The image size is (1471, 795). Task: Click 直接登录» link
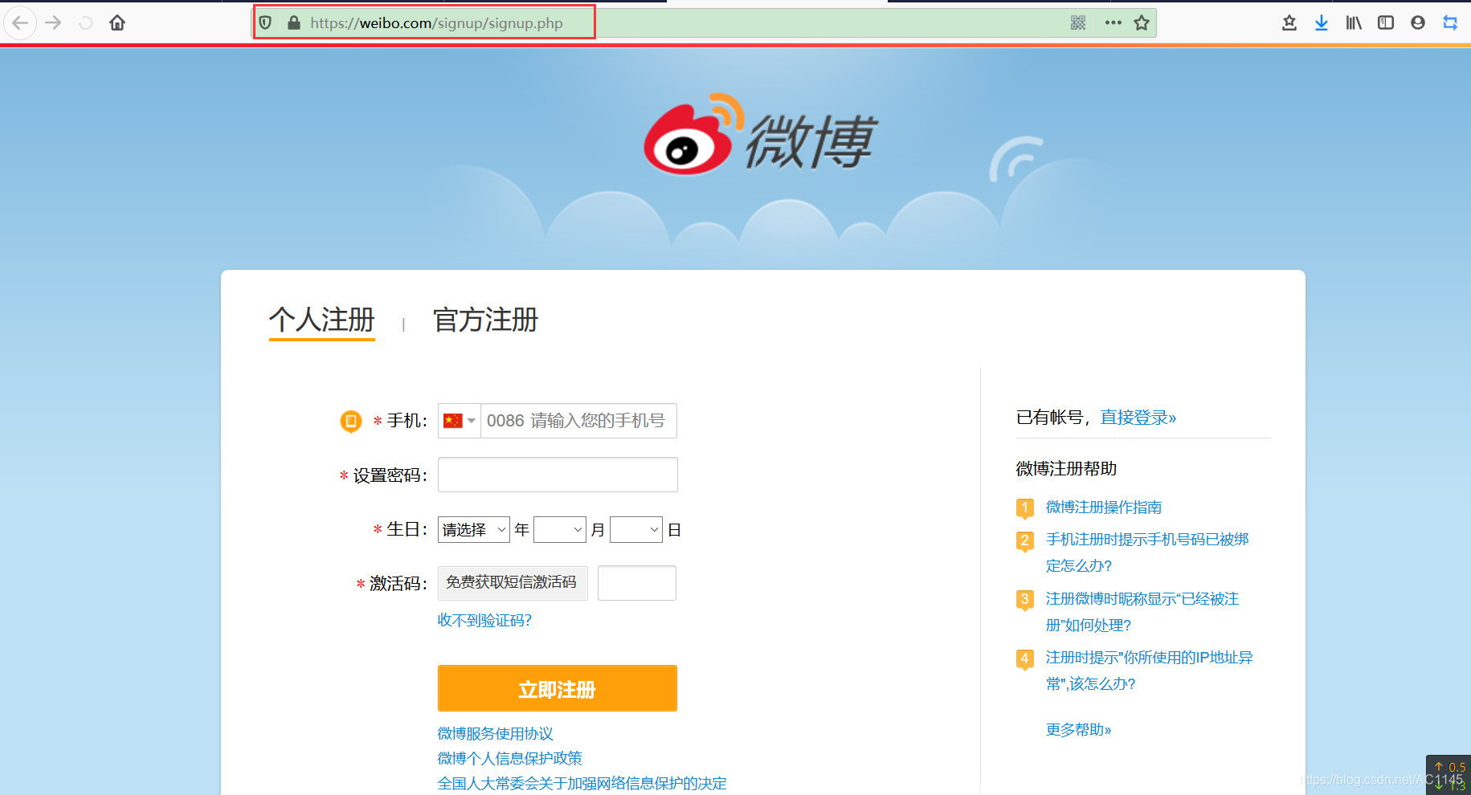1138,418
